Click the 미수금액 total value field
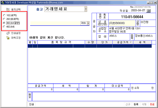Screen dimensions: 158x108 (x=117, y=89)
